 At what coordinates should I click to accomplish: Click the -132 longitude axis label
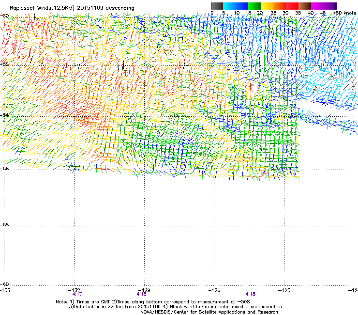click(74, 290)
